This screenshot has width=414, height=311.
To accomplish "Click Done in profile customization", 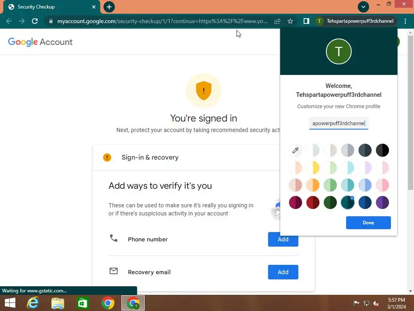I will point(368,223).
